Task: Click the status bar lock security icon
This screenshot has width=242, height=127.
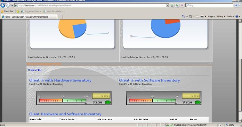Action: (220, 125)
